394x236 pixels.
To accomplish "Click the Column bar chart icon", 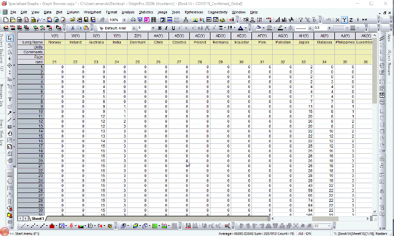I will pyautogui.click(x=52, y=226).
